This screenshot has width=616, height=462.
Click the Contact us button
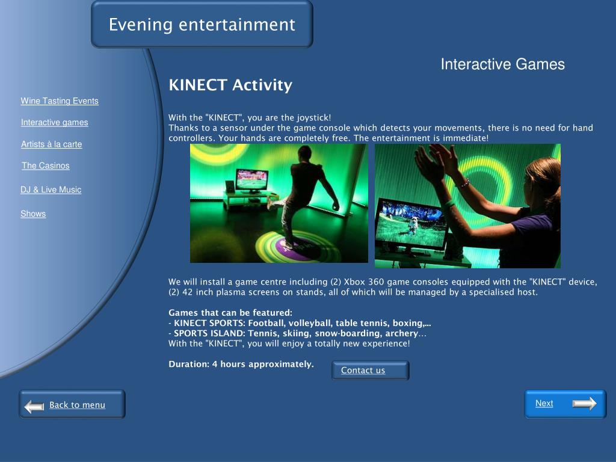(371, 371)
